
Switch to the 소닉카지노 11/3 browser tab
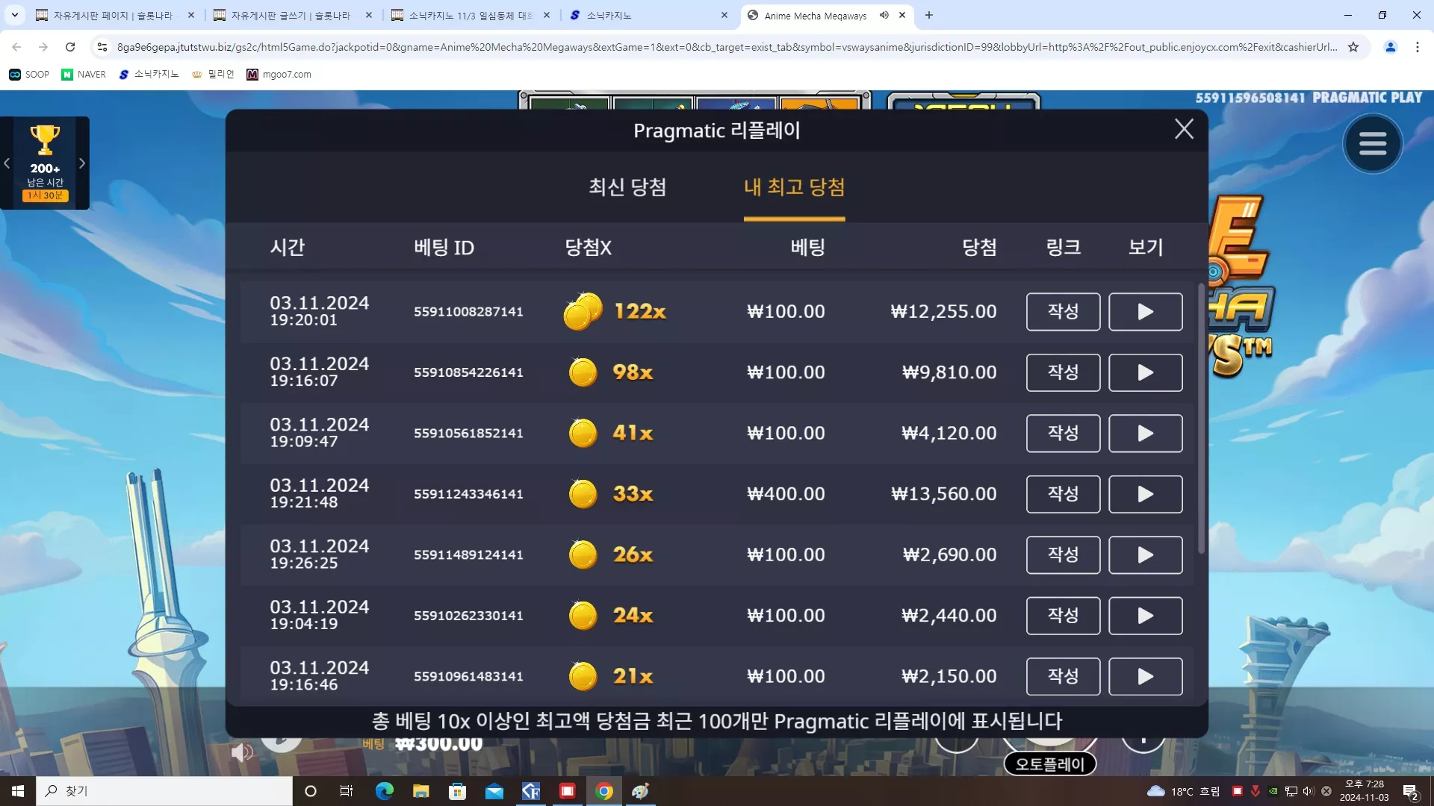click(x=469, y=15)
